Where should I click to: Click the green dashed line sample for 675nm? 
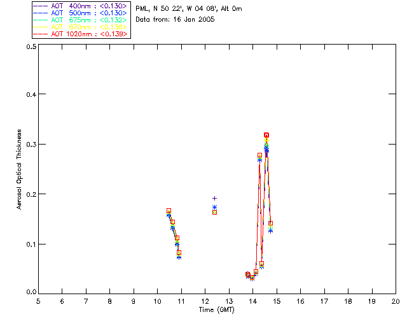coord(41,20)
